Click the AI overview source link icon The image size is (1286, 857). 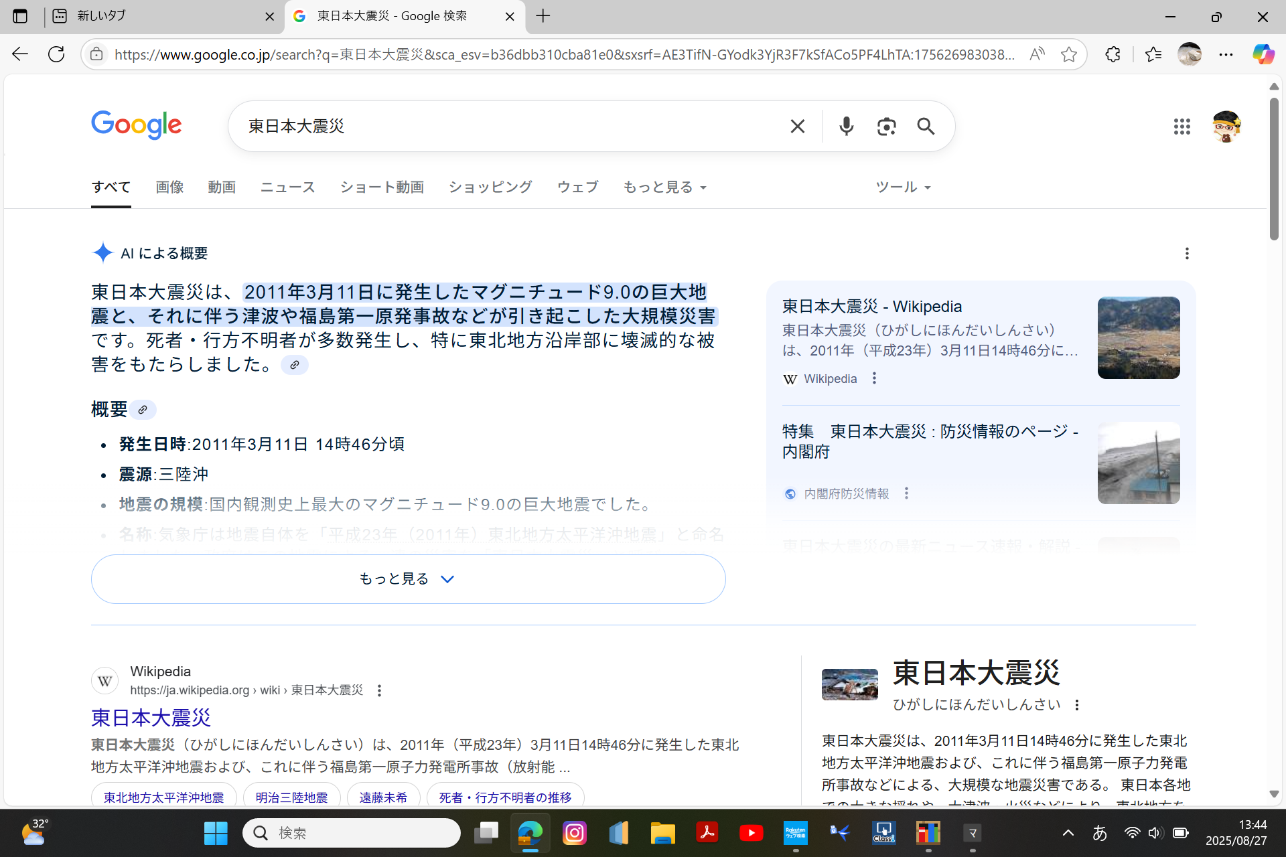tap(294, 365)
